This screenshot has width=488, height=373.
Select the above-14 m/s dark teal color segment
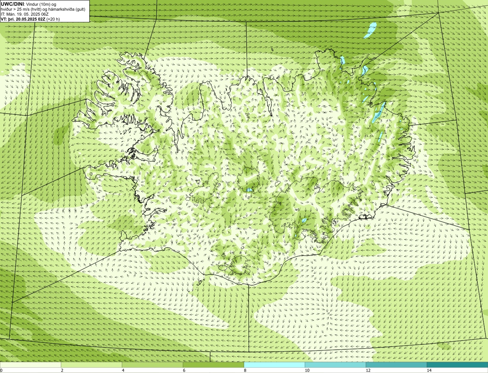click(x=457, y=365)
